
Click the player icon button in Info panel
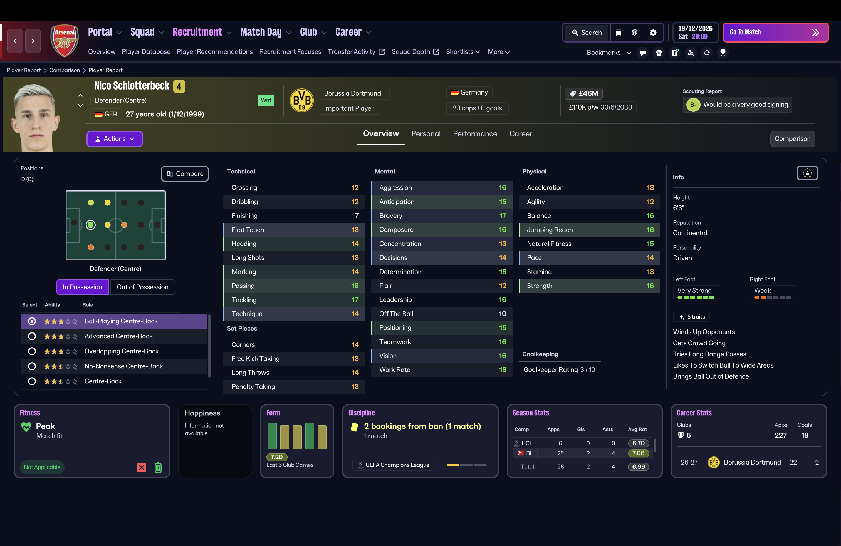click(807, 173)
